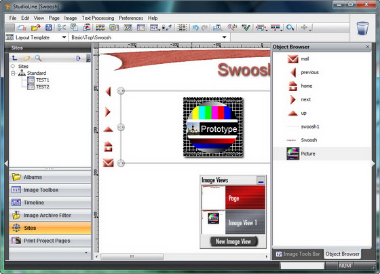Viewport: 380px width, 274px height.
Task: Click the blue arrow icon in Sites toolbar
Action: 78,58
